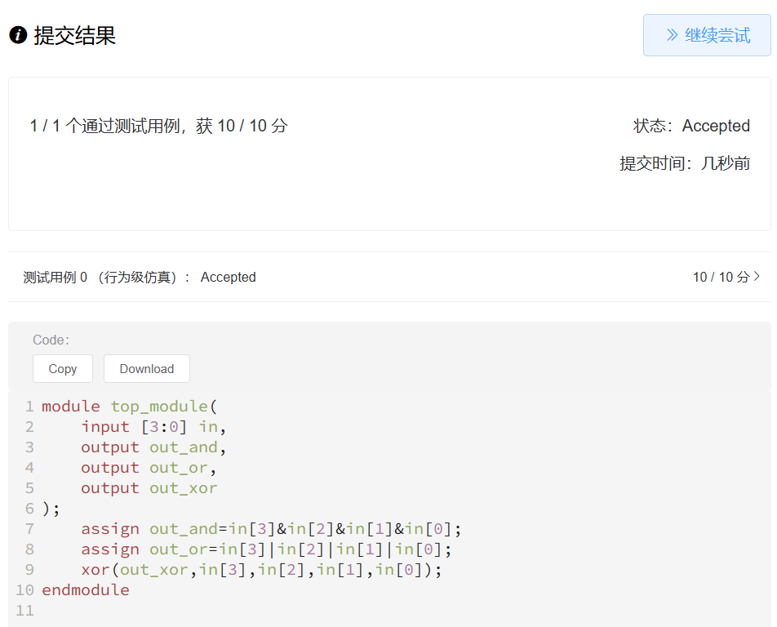Select the module keyword on line 1
The image size is (777, 627).
[x=71, y=406]
